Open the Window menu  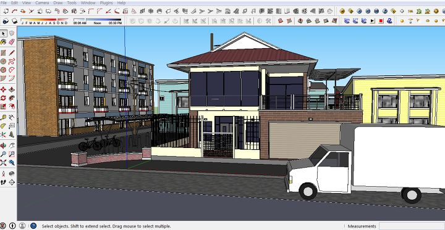(x=88, y=3)
